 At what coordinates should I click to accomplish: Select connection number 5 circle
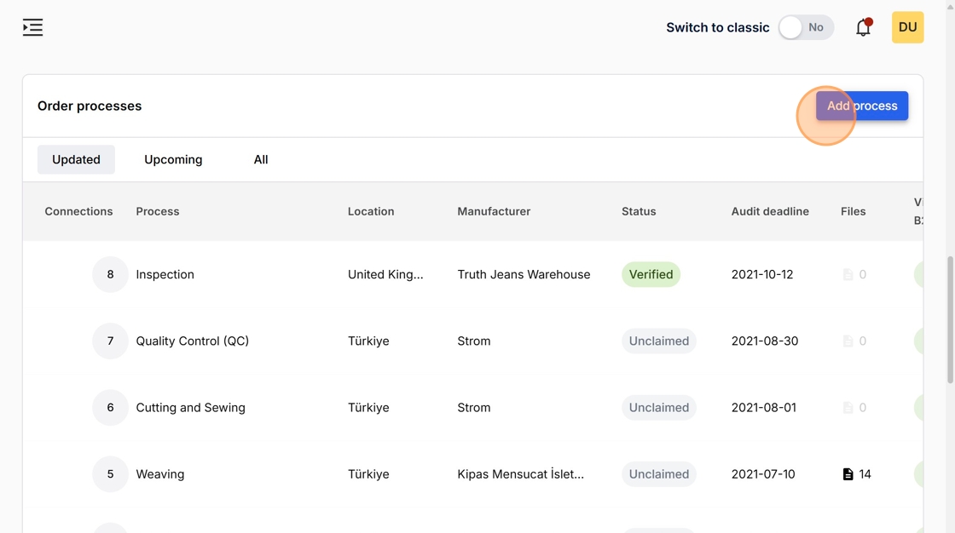click(110, 474)
